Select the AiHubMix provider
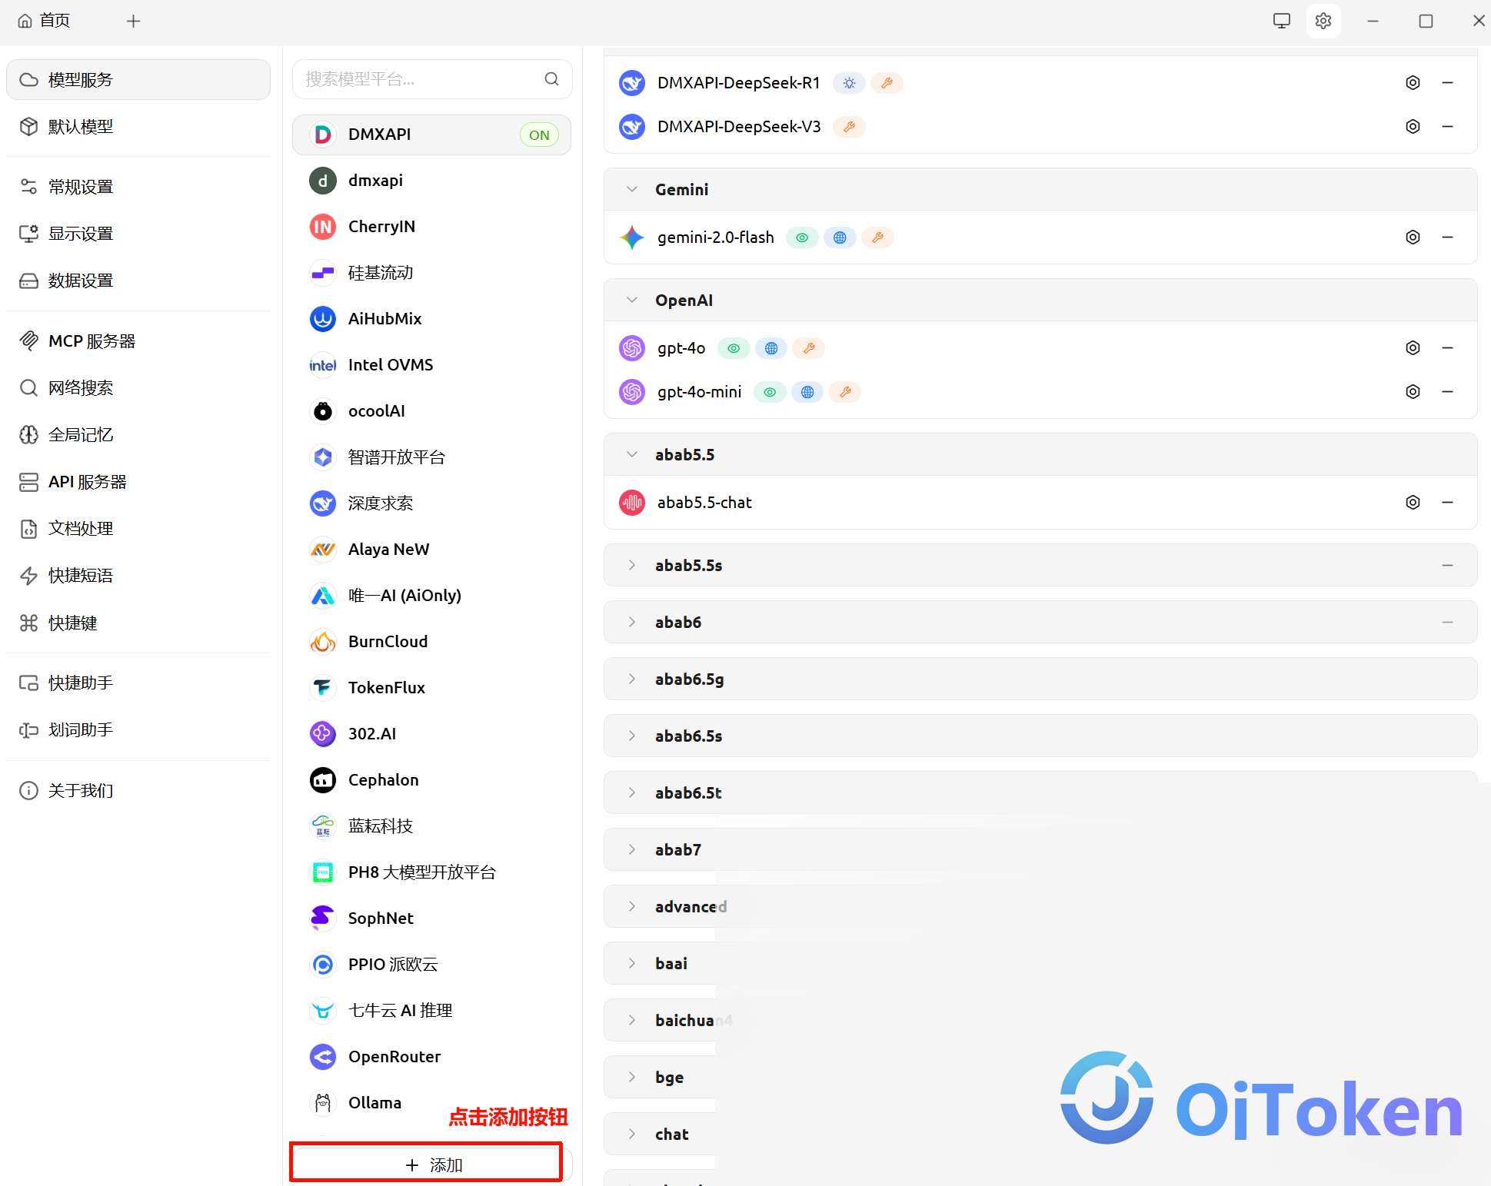This screenshot has width=1491, height=1186. tap(431, 319)
